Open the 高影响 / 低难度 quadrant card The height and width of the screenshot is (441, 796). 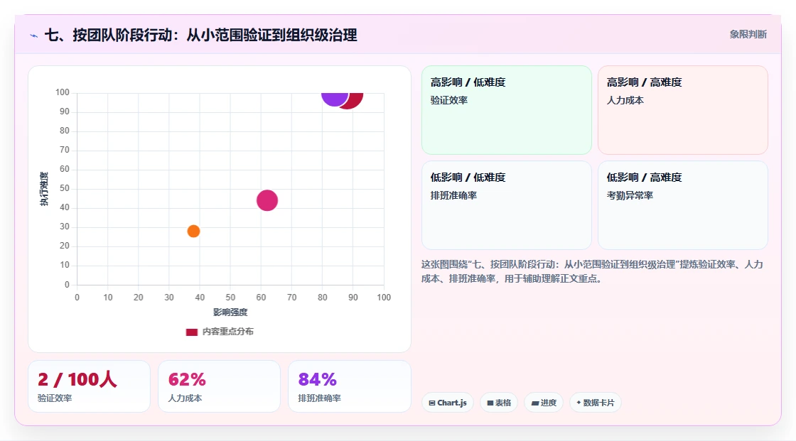pos(507,110)
